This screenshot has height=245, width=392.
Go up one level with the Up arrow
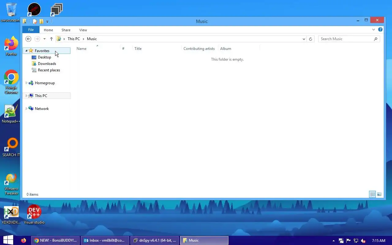coord(51,39)
